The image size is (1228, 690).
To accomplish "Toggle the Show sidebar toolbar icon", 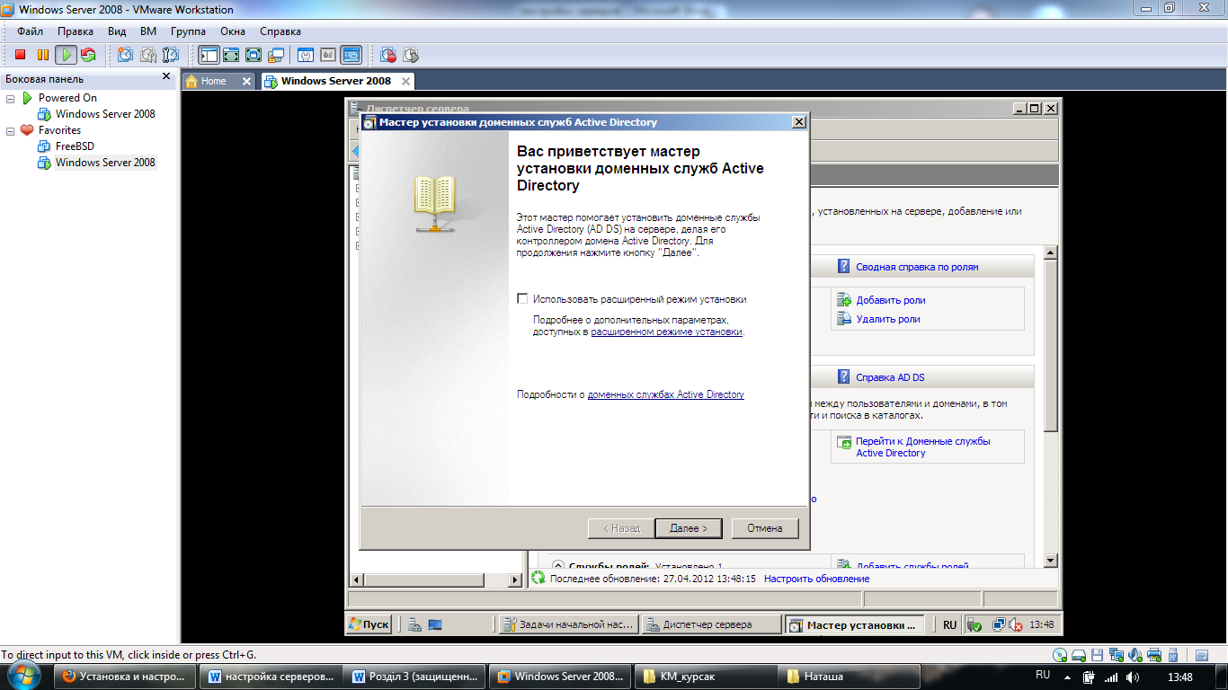I will (x=209, y=55).
